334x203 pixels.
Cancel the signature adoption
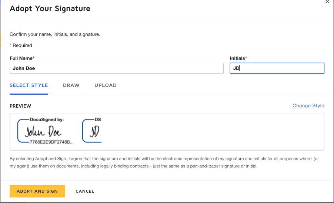85,191
